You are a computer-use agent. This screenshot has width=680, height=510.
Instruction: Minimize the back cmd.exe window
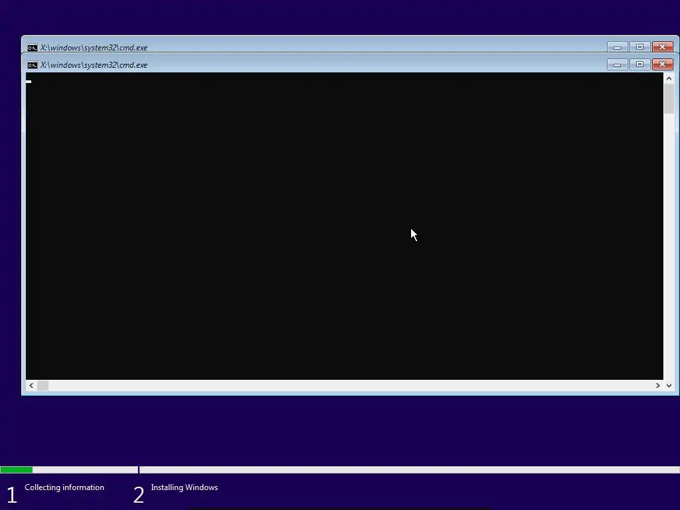[x=617, y=47]
